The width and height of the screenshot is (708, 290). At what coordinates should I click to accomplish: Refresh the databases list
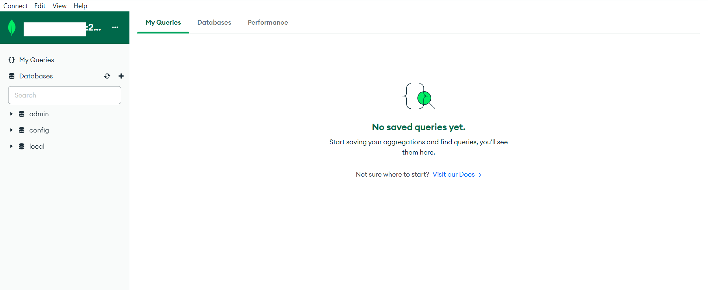coord(107,76)
